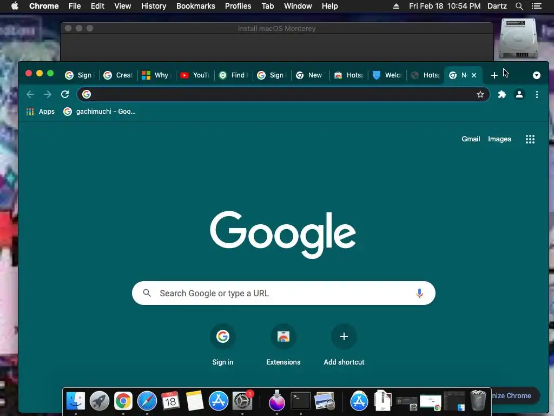Open the Sign in shortcut tile

click(x=222, y=344)
